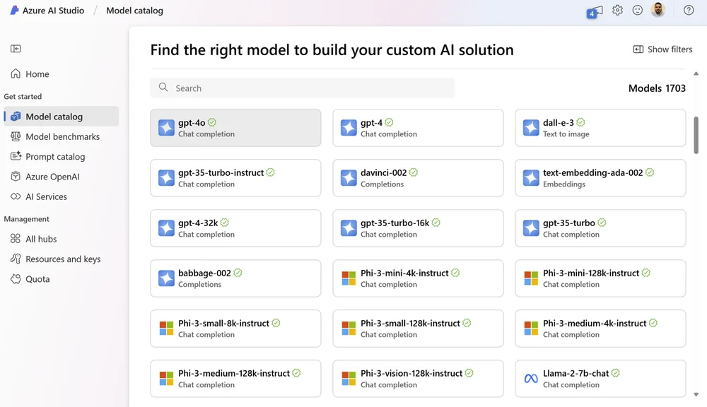707x407 pixels.
Task: Open the Quota page
Action: click(62, 278)
